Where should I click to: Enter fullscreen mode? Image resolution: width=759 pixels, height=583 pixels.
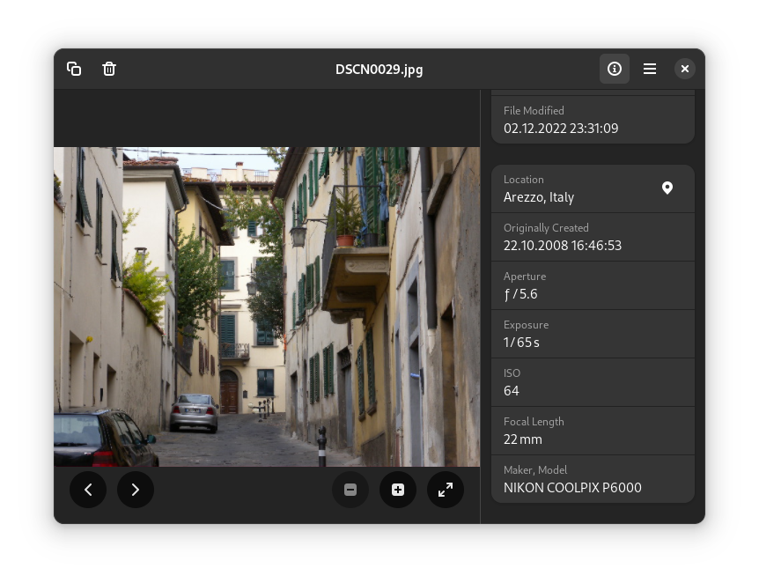(x=446, y=490)
